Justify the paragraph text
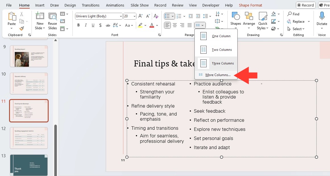This screenshot has width=330, height=176. 190,25
